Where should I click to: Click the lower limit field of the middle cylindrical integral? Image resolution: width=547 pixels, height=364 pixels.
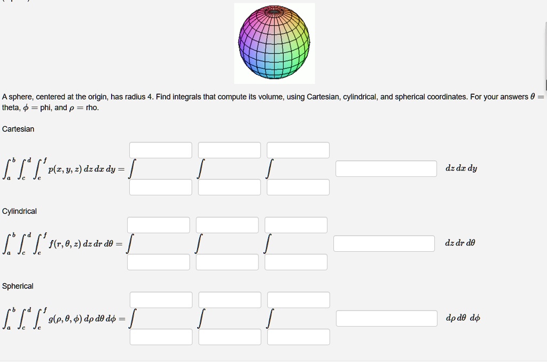point(227,262)
